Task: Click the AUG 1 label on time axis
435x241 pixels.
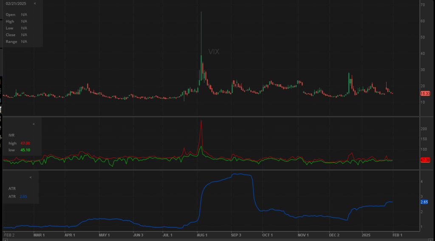Action: (x=202, y=235)
